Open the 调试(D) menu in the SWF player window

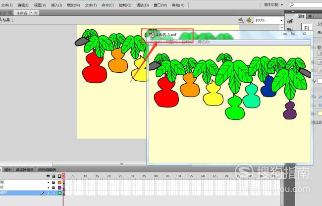coord(203,42)
